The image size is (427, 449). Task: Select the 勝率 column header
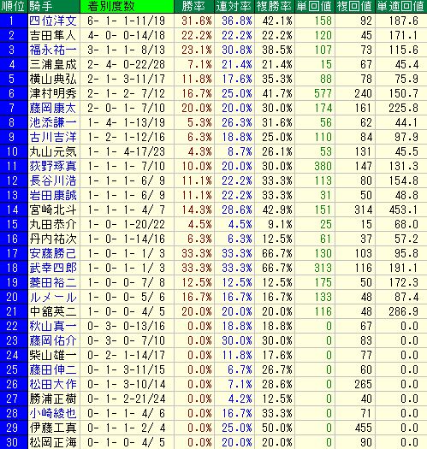194,7
